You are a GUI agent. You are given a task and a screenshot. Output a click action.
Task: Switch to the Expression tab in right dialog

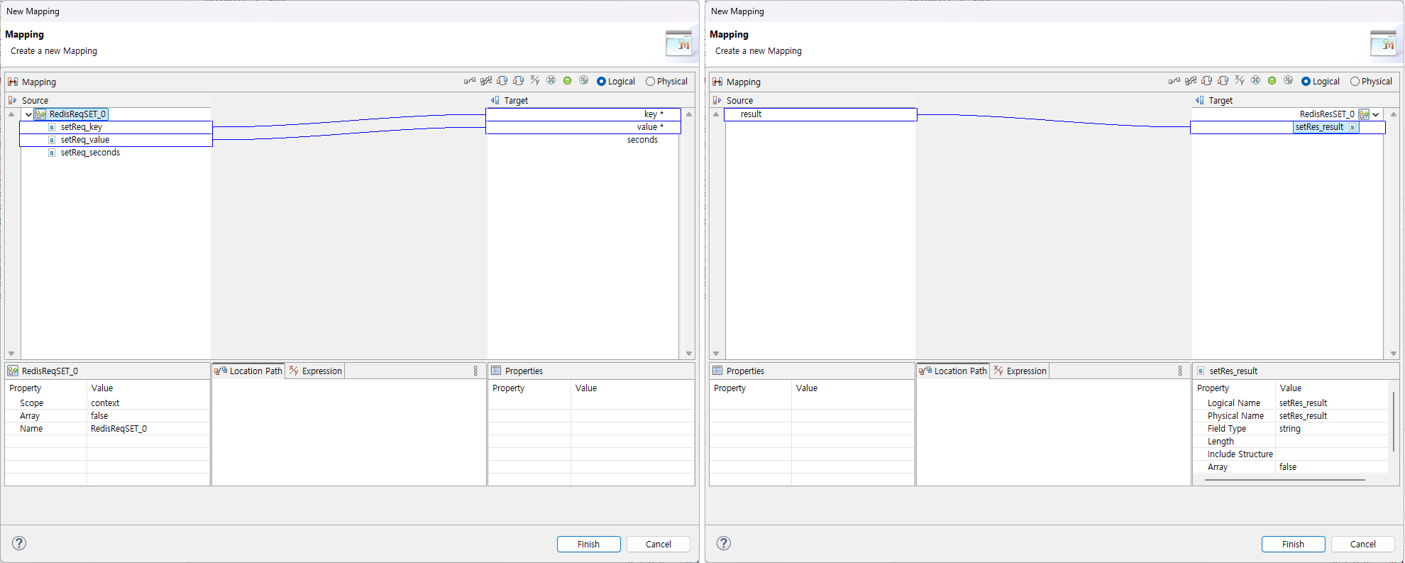coord(1020,371)
